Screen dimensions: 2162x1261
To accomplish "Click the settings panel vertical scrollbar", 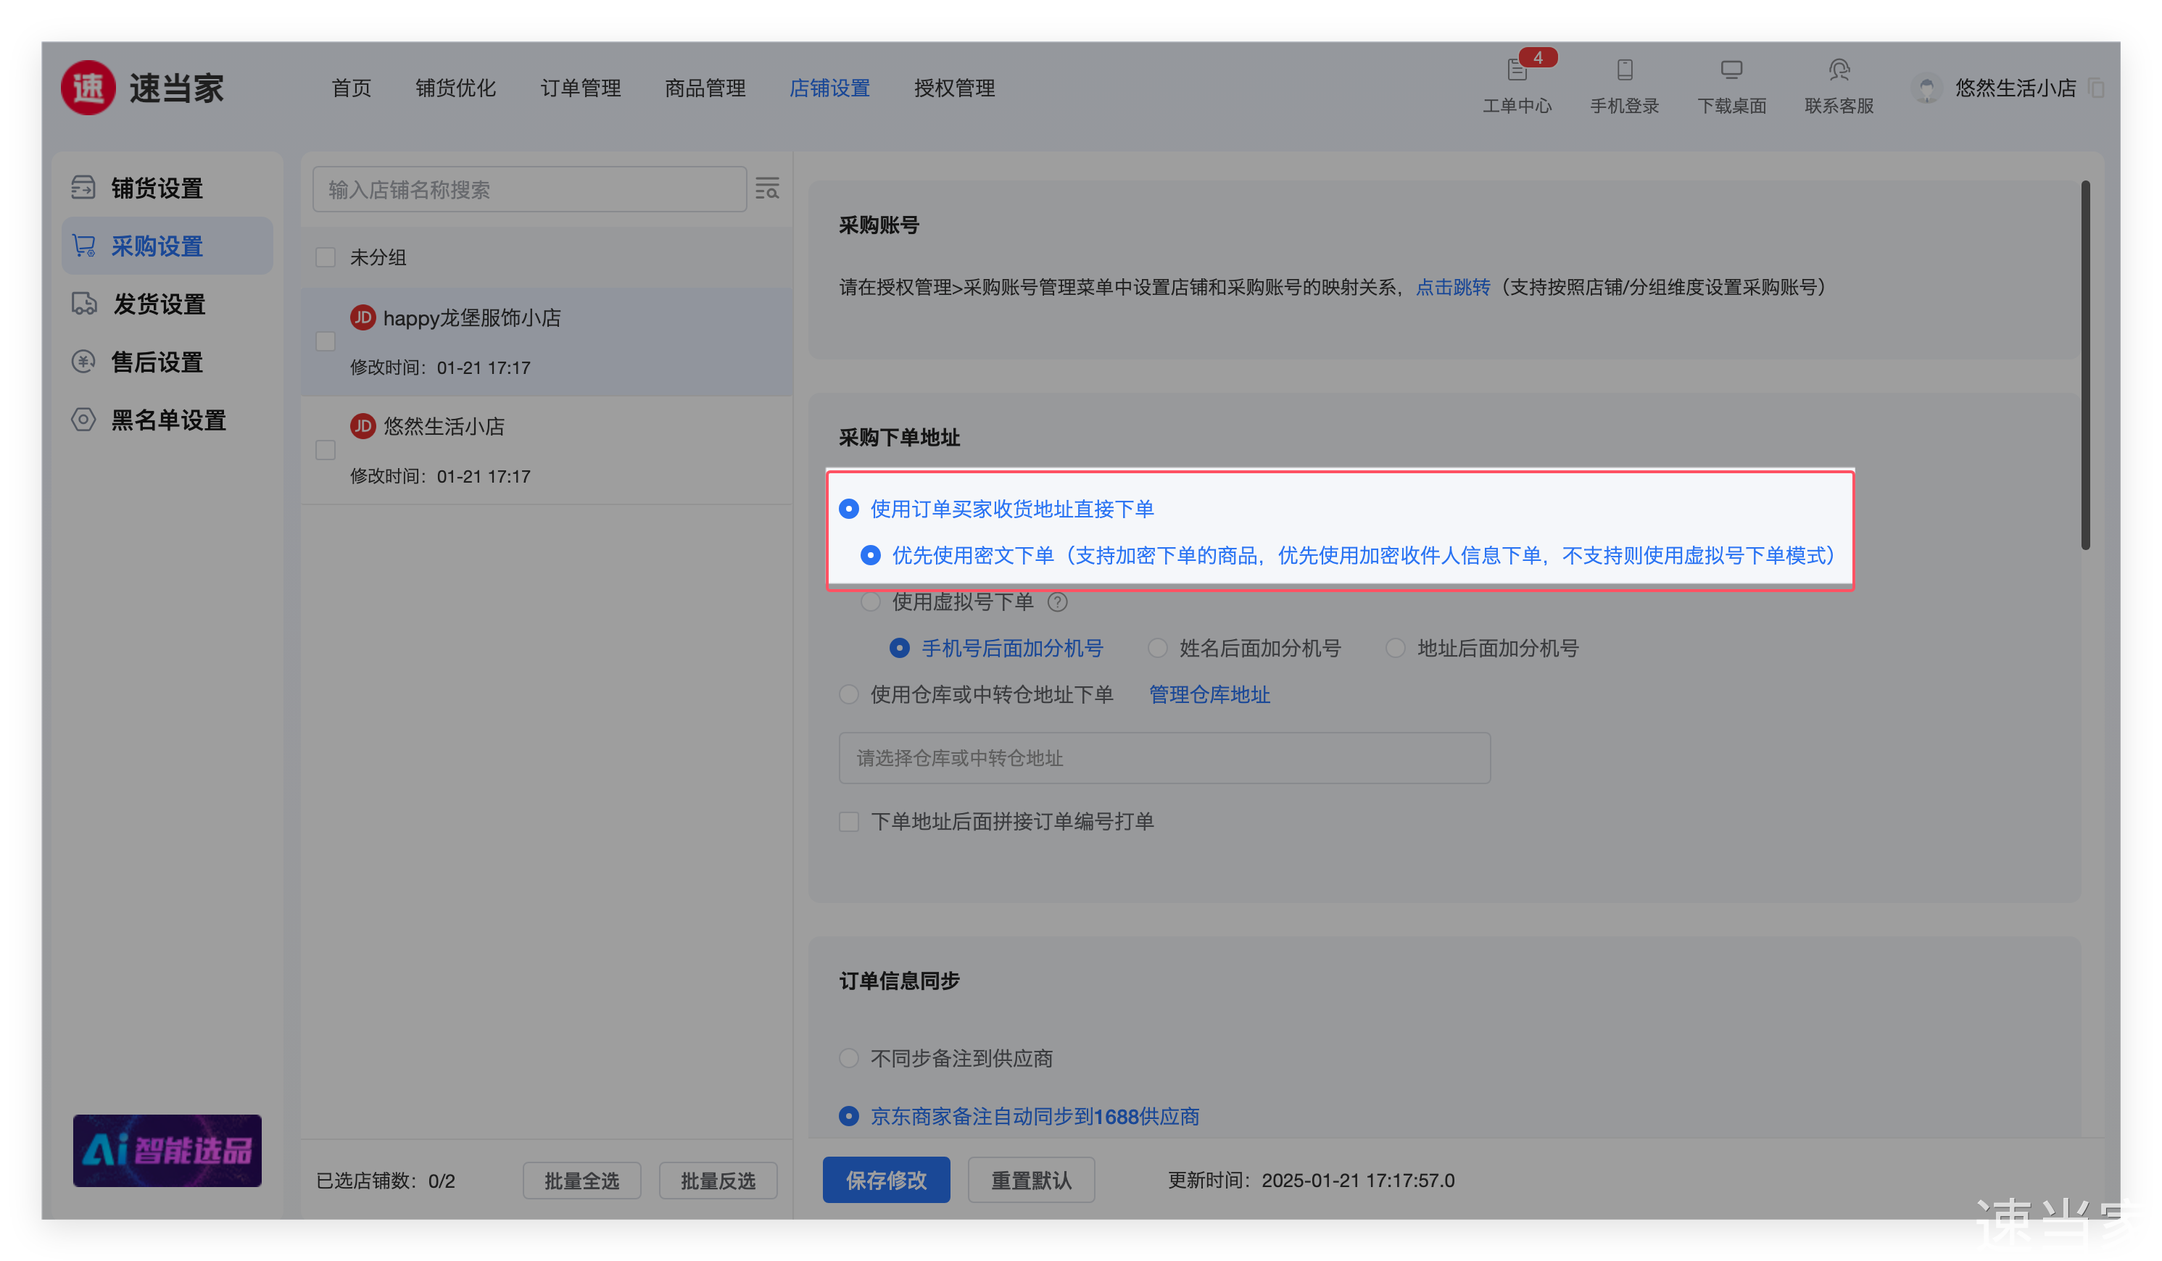I will point(2085,365).
